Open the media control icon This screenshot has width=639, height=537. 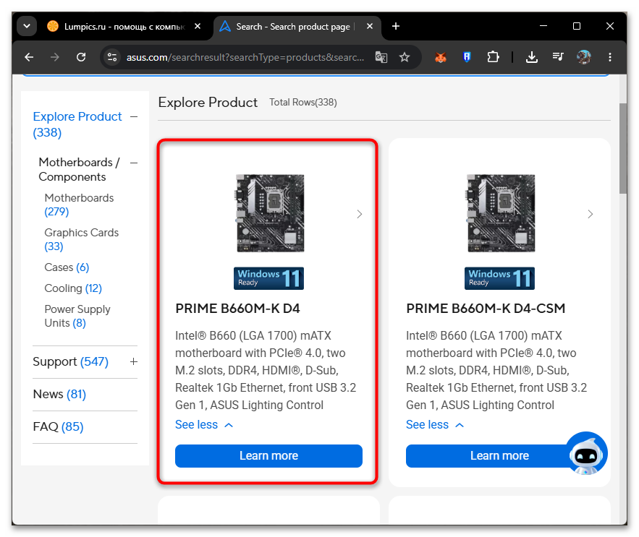558,56
